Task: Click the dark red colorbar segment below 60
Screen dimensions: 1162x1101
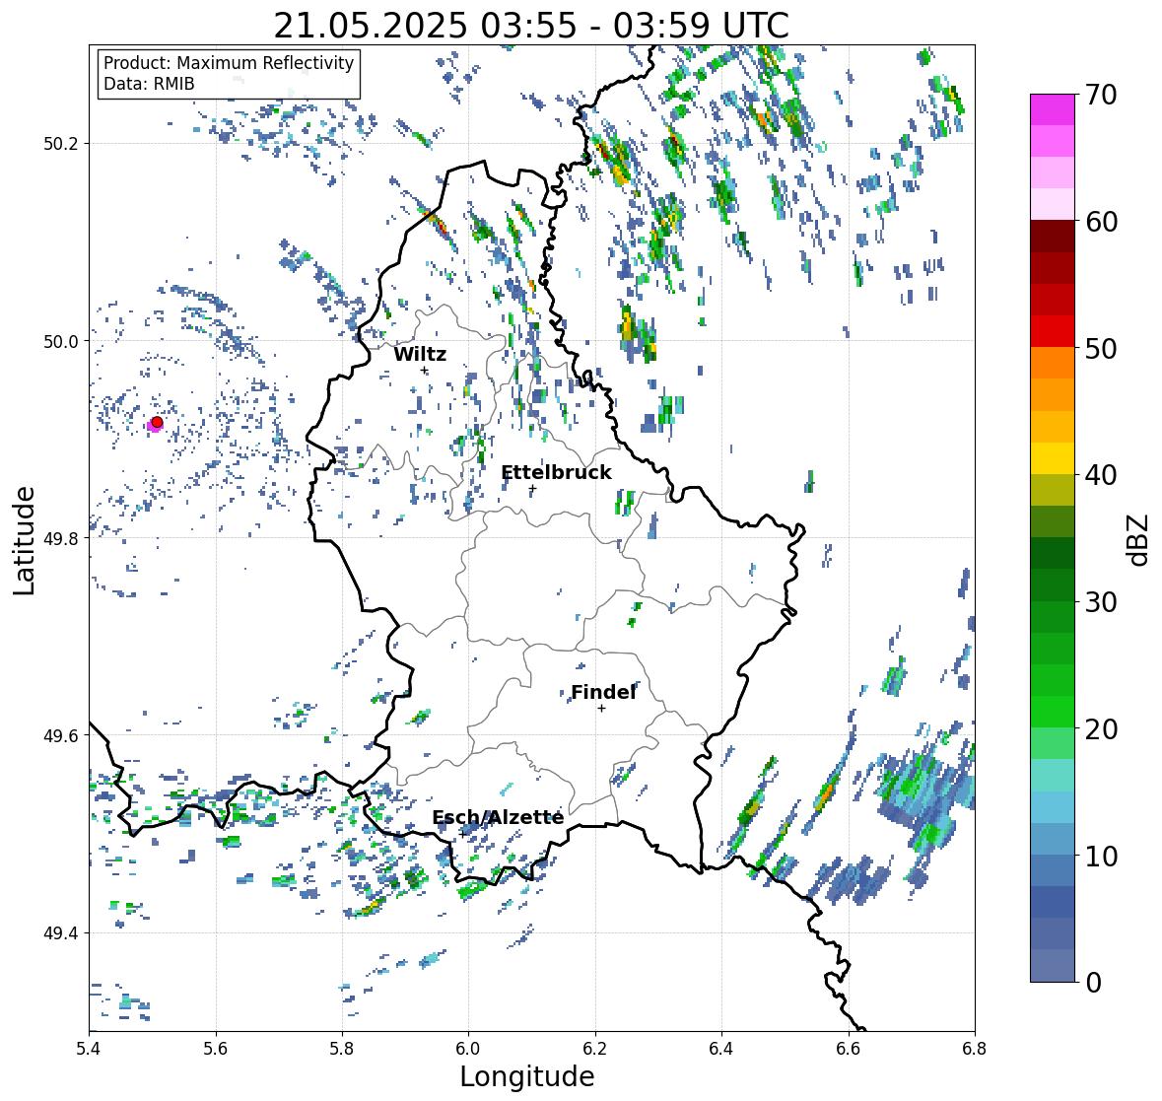Action: click(1053, 237)
